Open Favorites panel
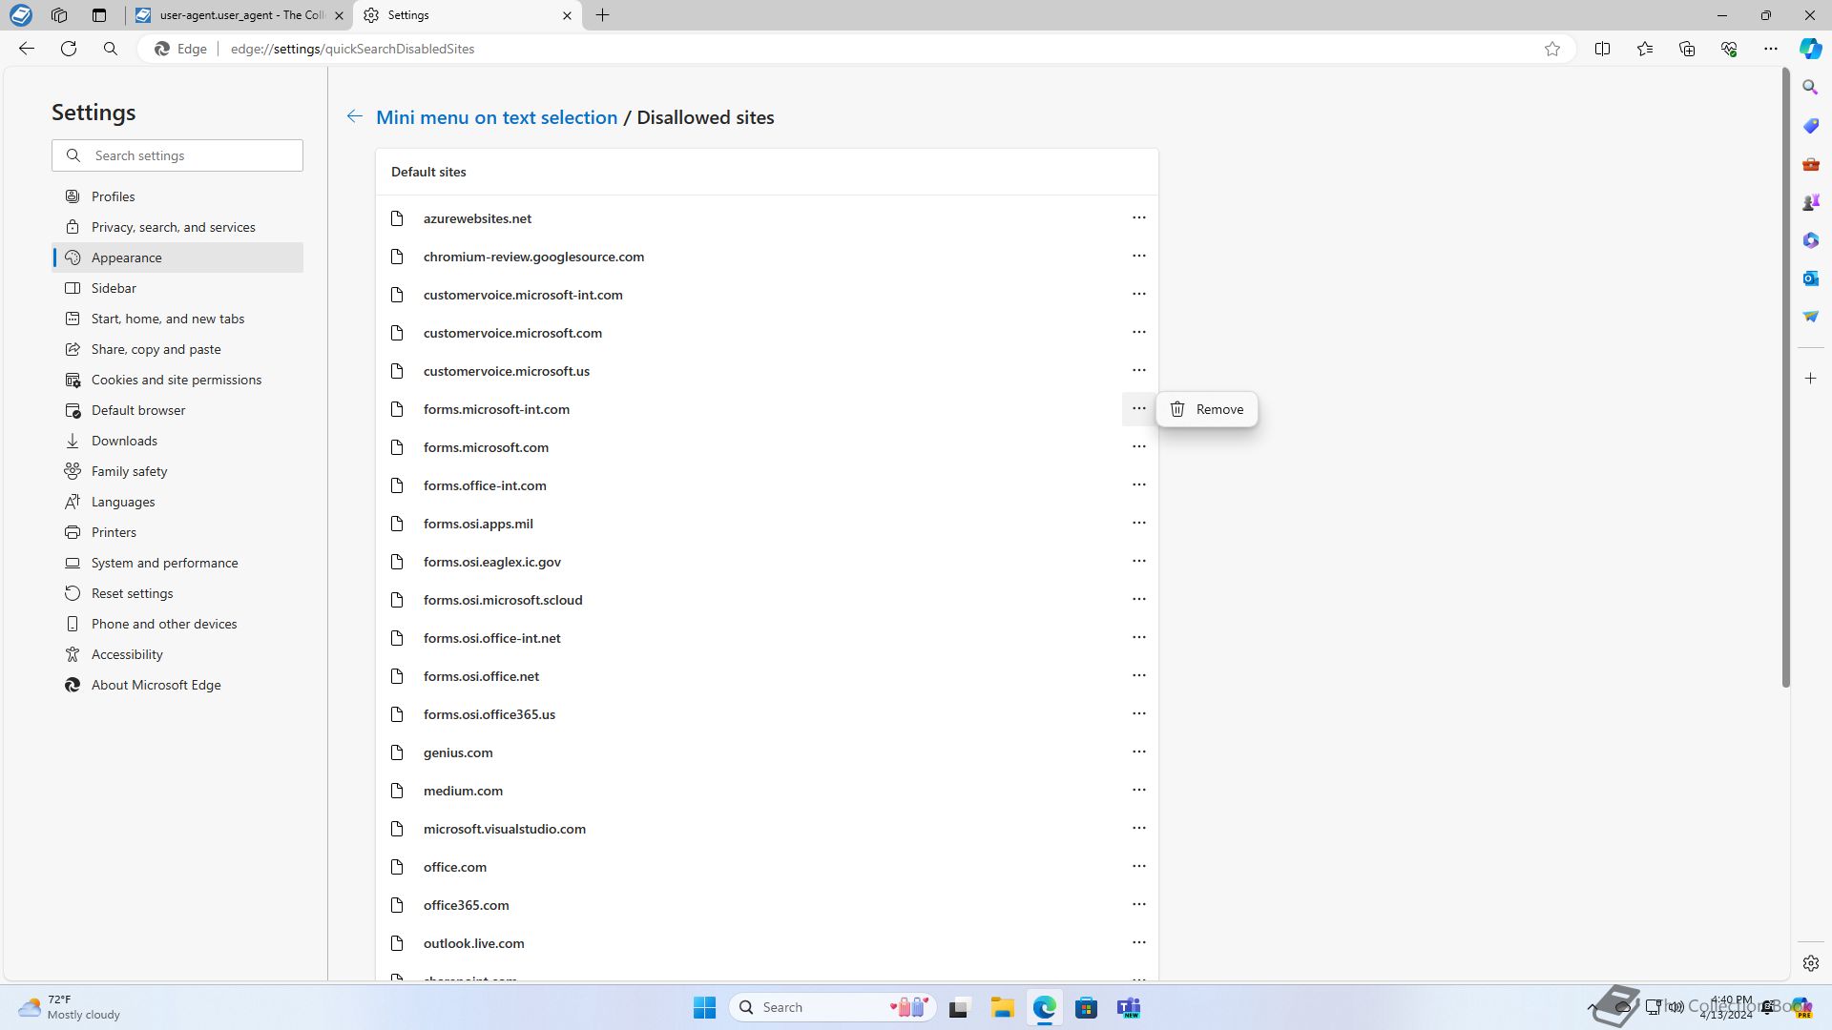1832x1030 pixels. 1644,49
